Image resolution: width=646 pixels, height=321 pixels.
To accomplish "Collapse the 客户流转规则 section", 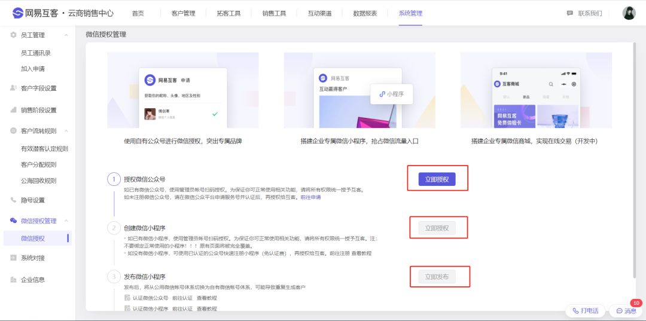I will coord(66,131).
